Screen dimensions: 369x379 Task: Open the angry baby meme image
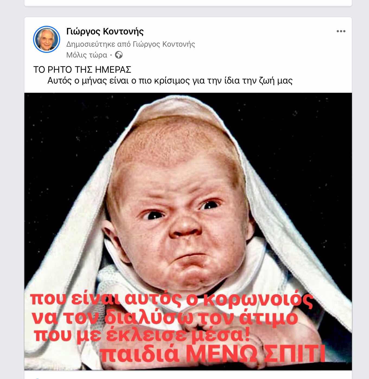point(188,231)
